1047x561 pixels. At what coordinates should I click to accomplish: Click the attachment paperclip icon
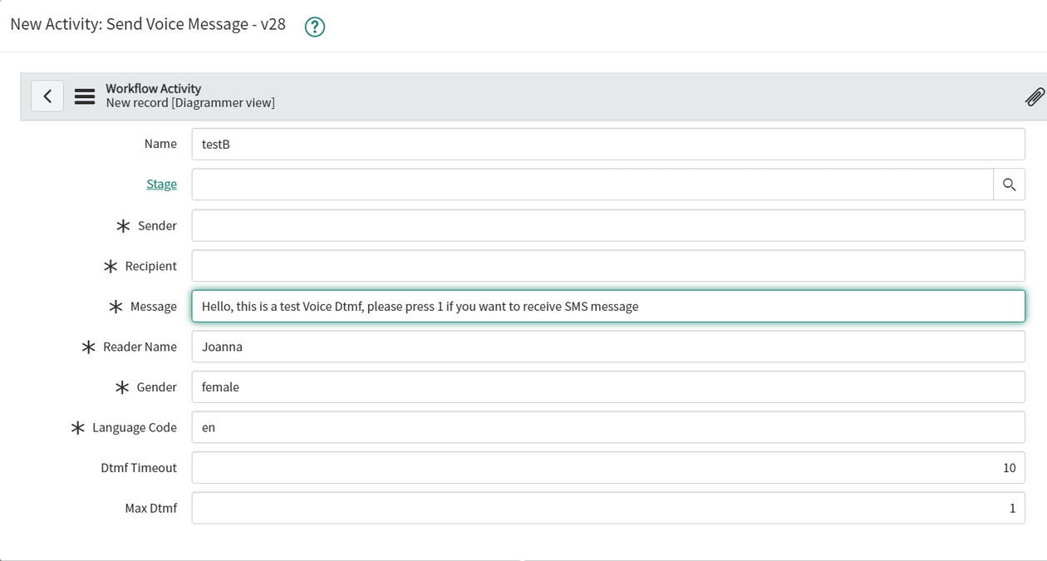pos(1035,96)
